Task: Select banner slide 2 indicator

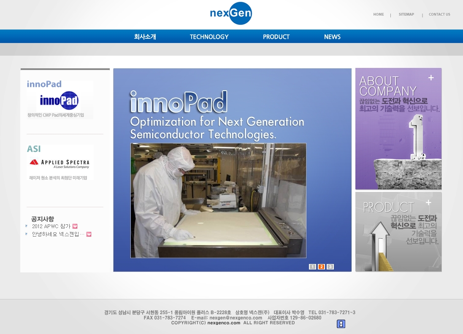Action: (321, 267)
